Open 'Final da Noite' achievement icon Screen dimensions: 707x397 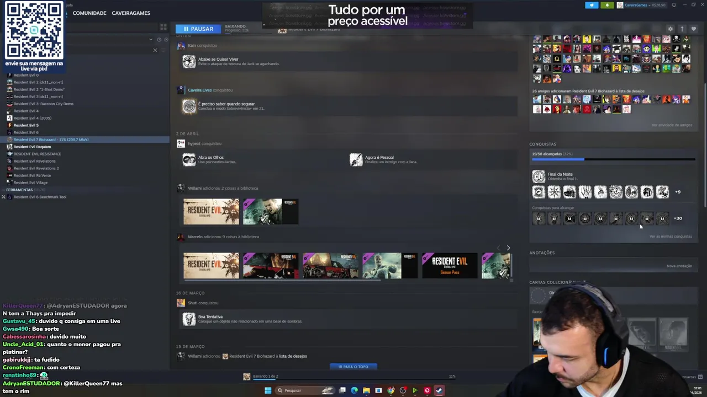tap(539, 176)
